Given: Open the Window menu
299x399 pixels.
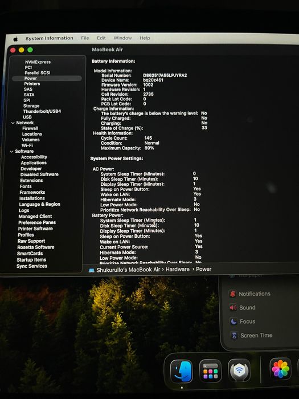Looking at the screenshot, I should click(122, 38).
